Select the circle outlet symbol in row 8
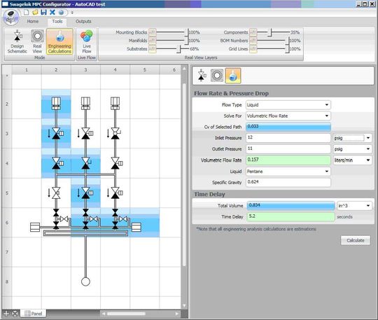This screenshot has height=320, width=378. point(85,281)
